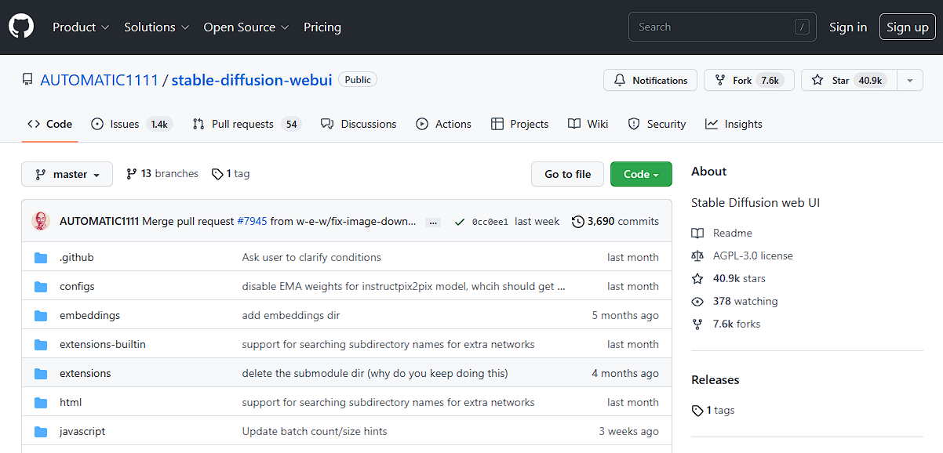The width and height of the screenshot is (943, 453).
Task: Click the Sign up button
Action: click(x=908, y=27)
